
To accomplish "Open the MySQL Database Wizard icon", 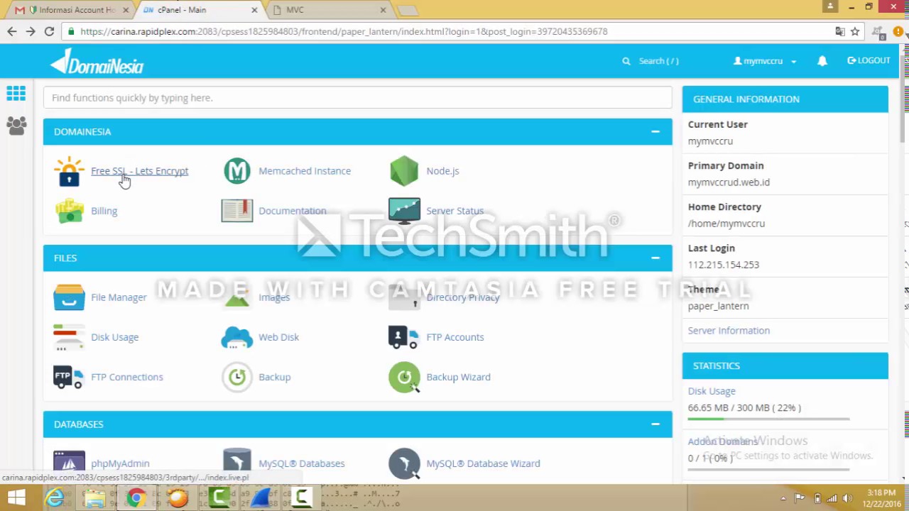I will tap(404, 463).
